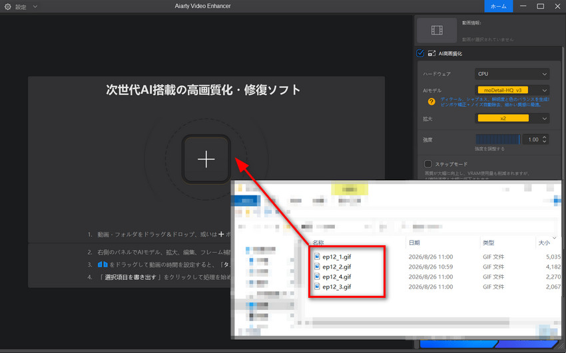Click the 2,067 size cell
The height and width of the screenshot is (353, 566).
[x=553, y=287]
